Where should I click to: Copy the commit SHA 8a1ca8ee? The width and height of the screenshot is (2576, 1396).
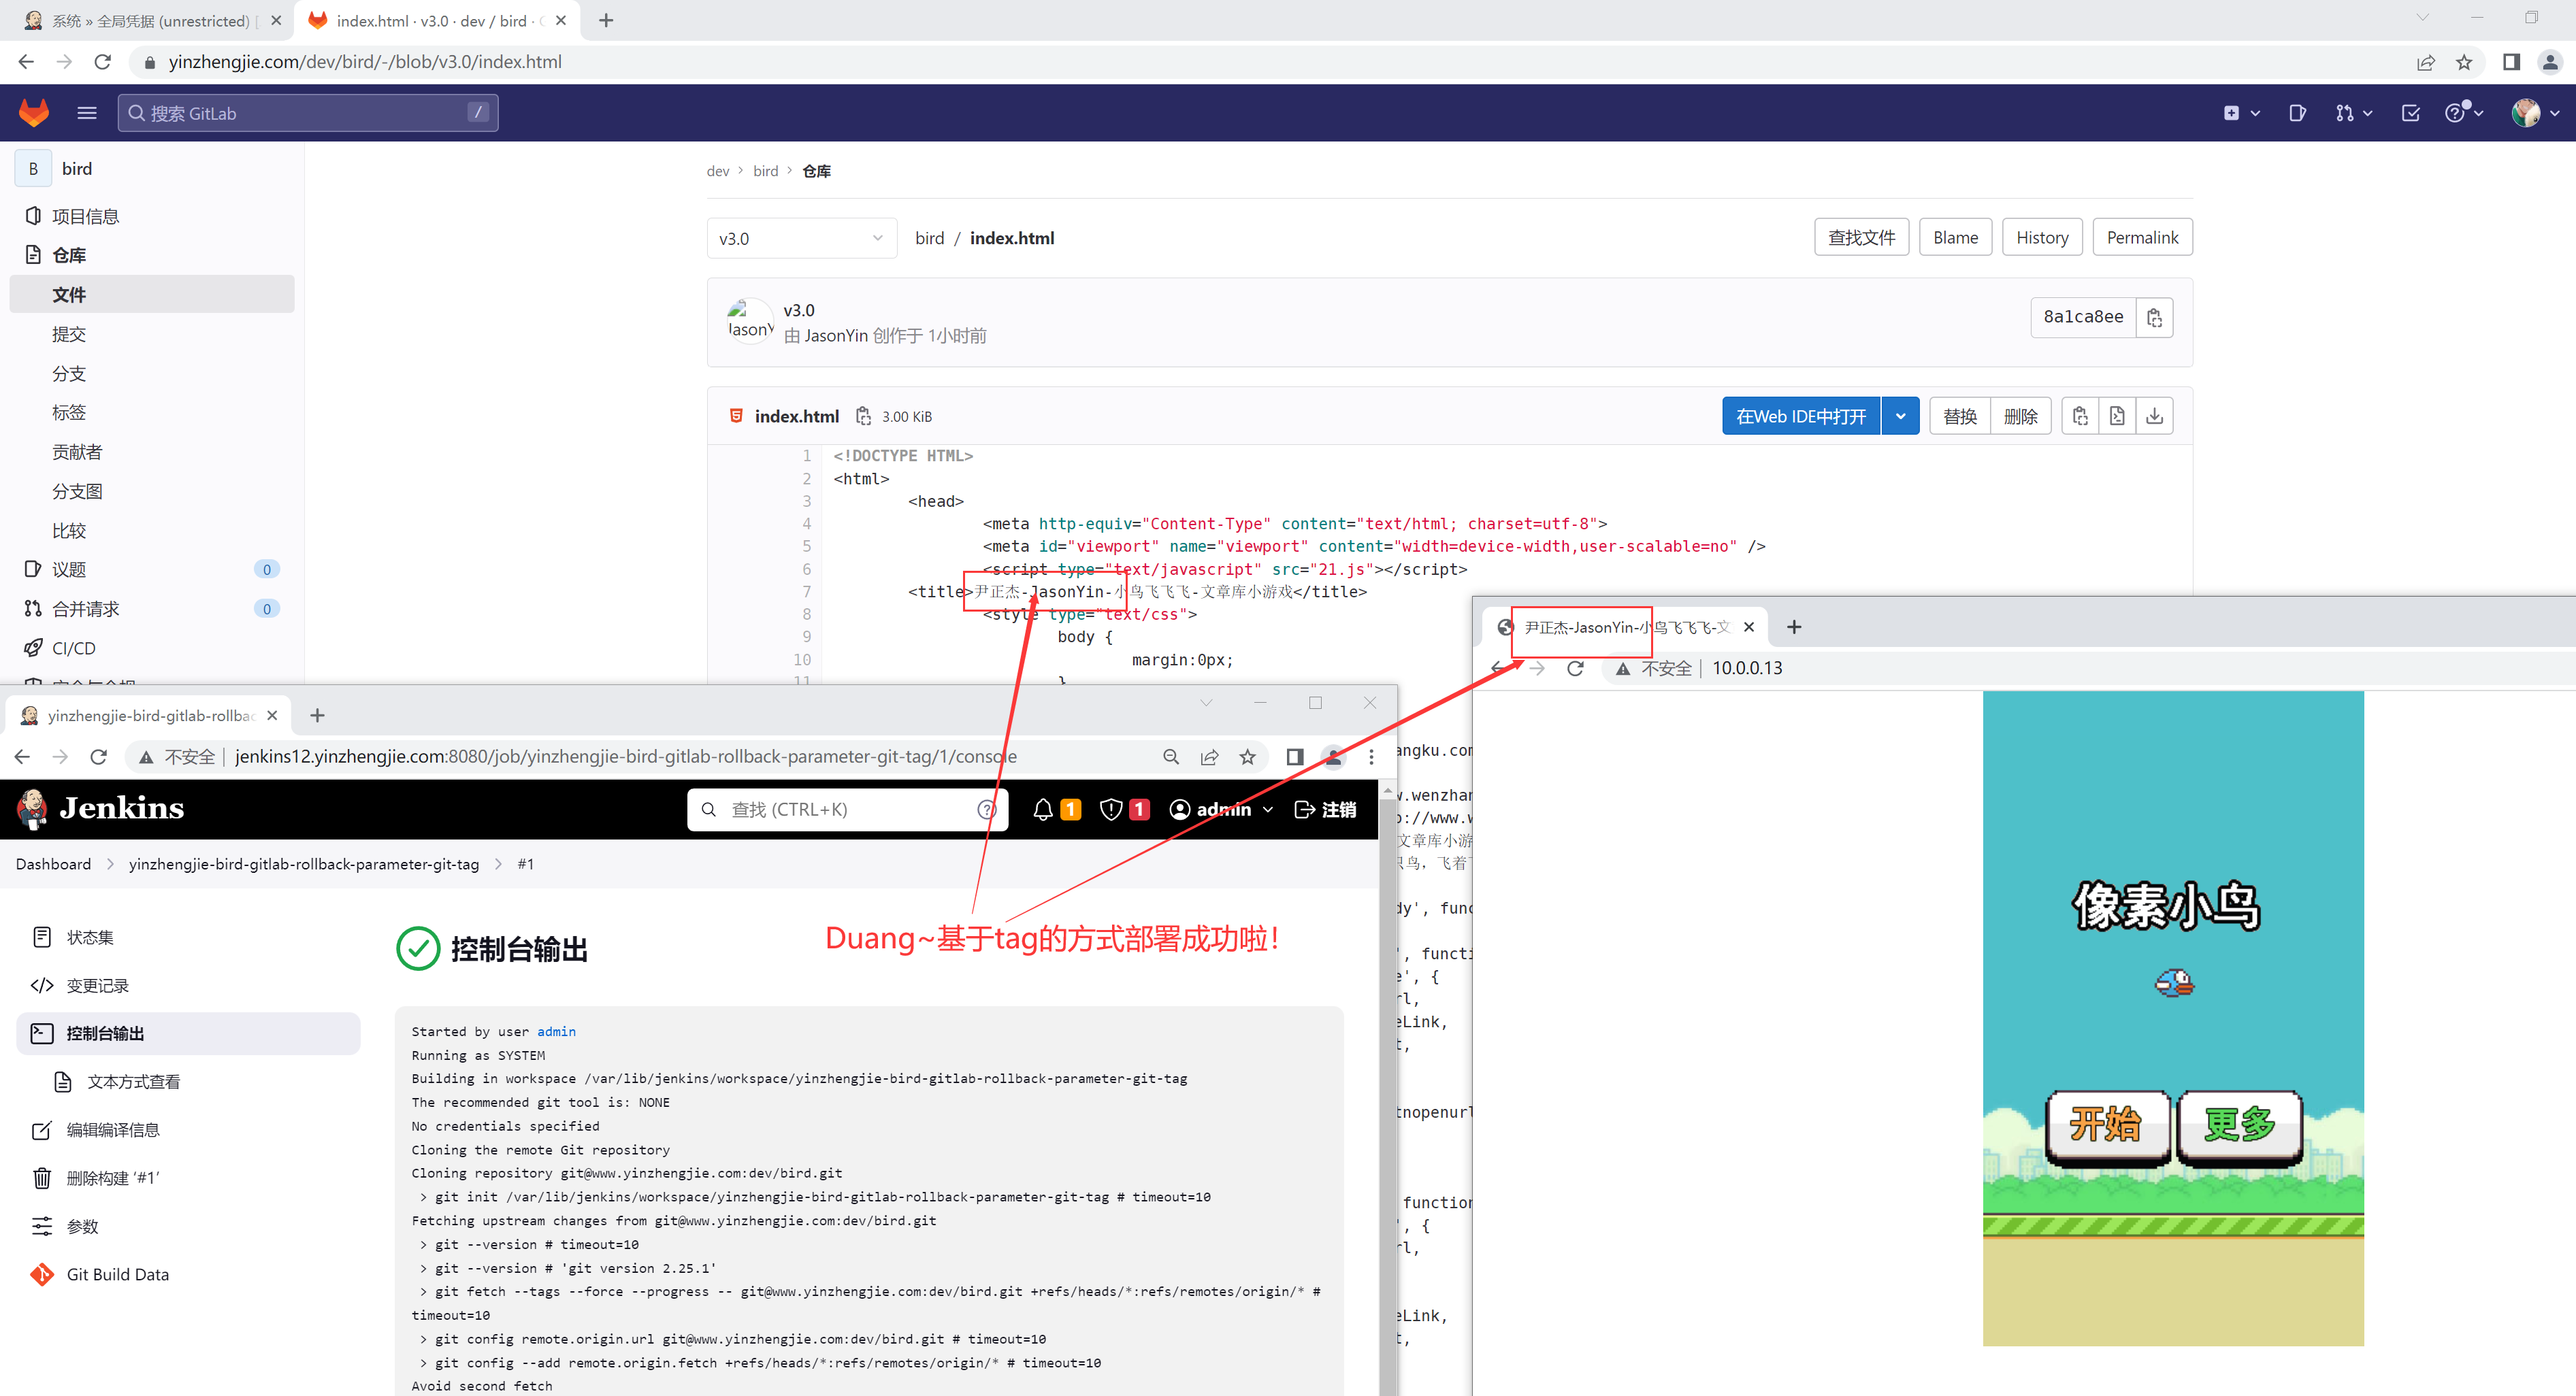[x=2154, y=318]
